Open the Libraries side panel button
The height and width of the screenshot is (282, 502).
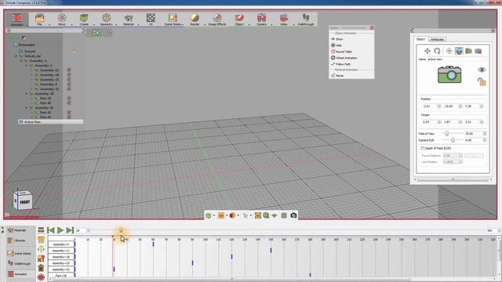16,240
